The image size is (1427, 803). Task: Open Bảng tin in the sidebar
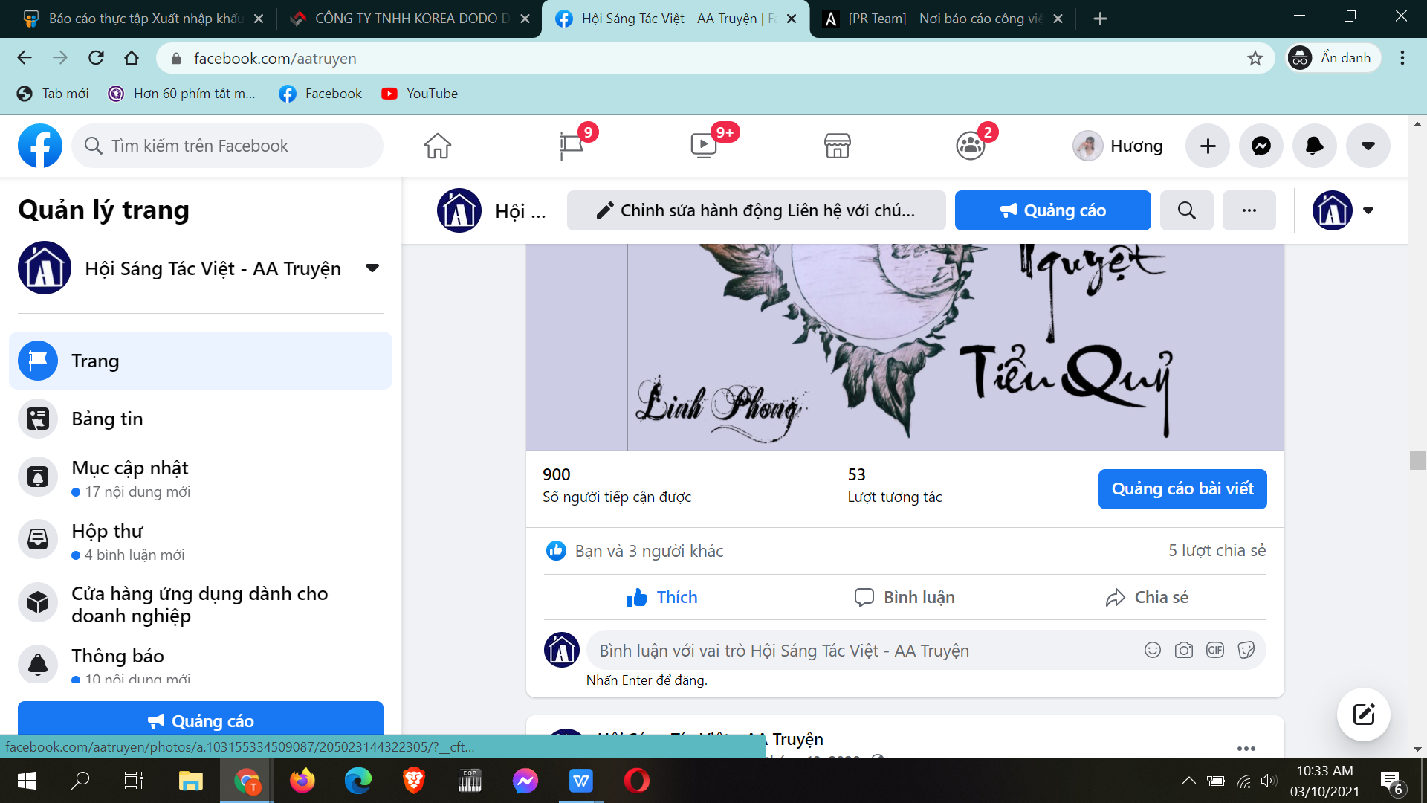pyautogui.click(x=201, y=419)
